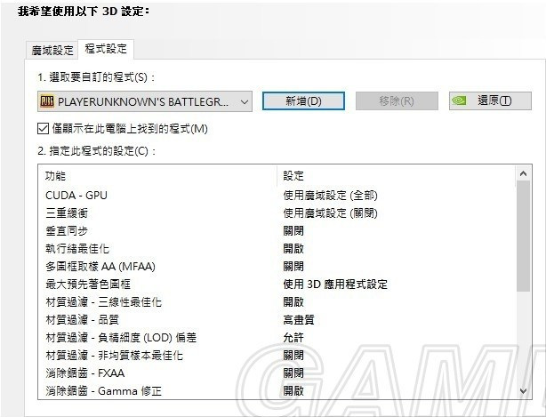Click 允許 value for LOD 偏差

point(293,338)
